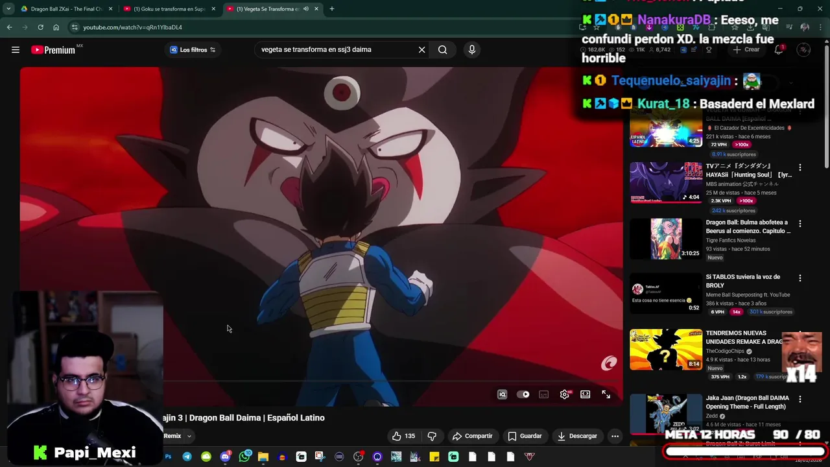The height and width of the screenshot is (467, 830).
Task: Open the player settings gear
Action: click(565, 394)
